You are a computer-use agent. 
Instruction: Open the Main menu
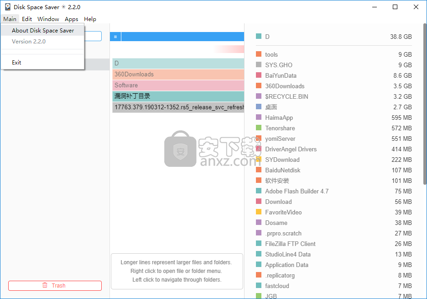(x=10, y=19)
